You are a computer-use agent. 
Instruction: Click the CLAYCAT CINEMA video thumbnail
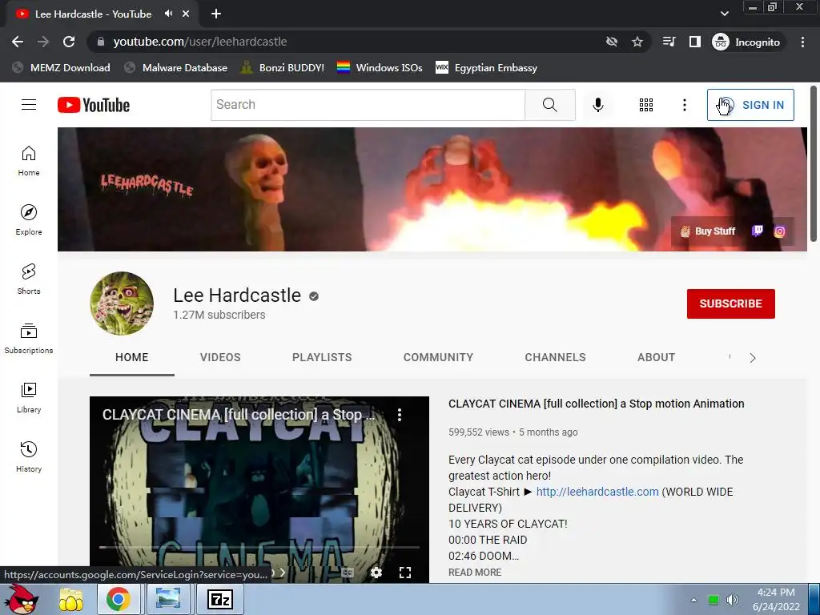point(259,489)
